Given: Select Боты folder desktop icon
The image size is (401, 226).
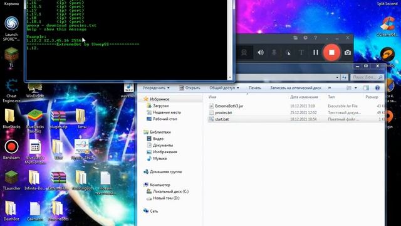Looking at the screenshot, I should coord(81,119).
